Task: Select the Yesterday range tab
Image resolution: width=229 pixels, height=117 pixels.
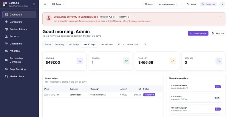Action: click(x=59, y=44)
